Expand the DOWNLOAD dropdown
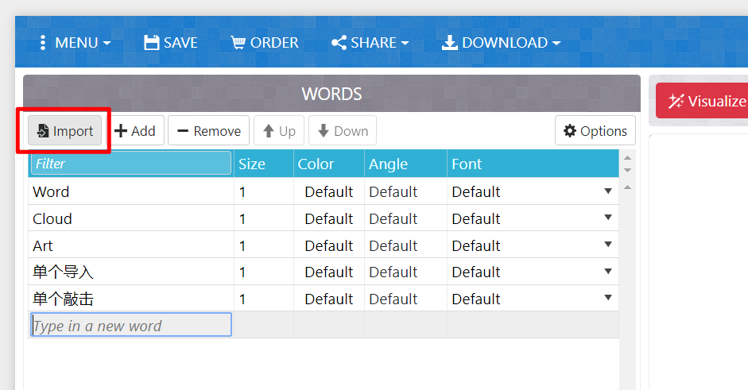Viewport: 748px width, 390px height. [501, 42]
